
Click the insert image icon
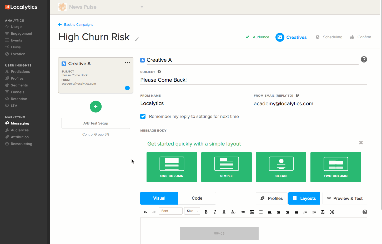[x=252, y=212]
